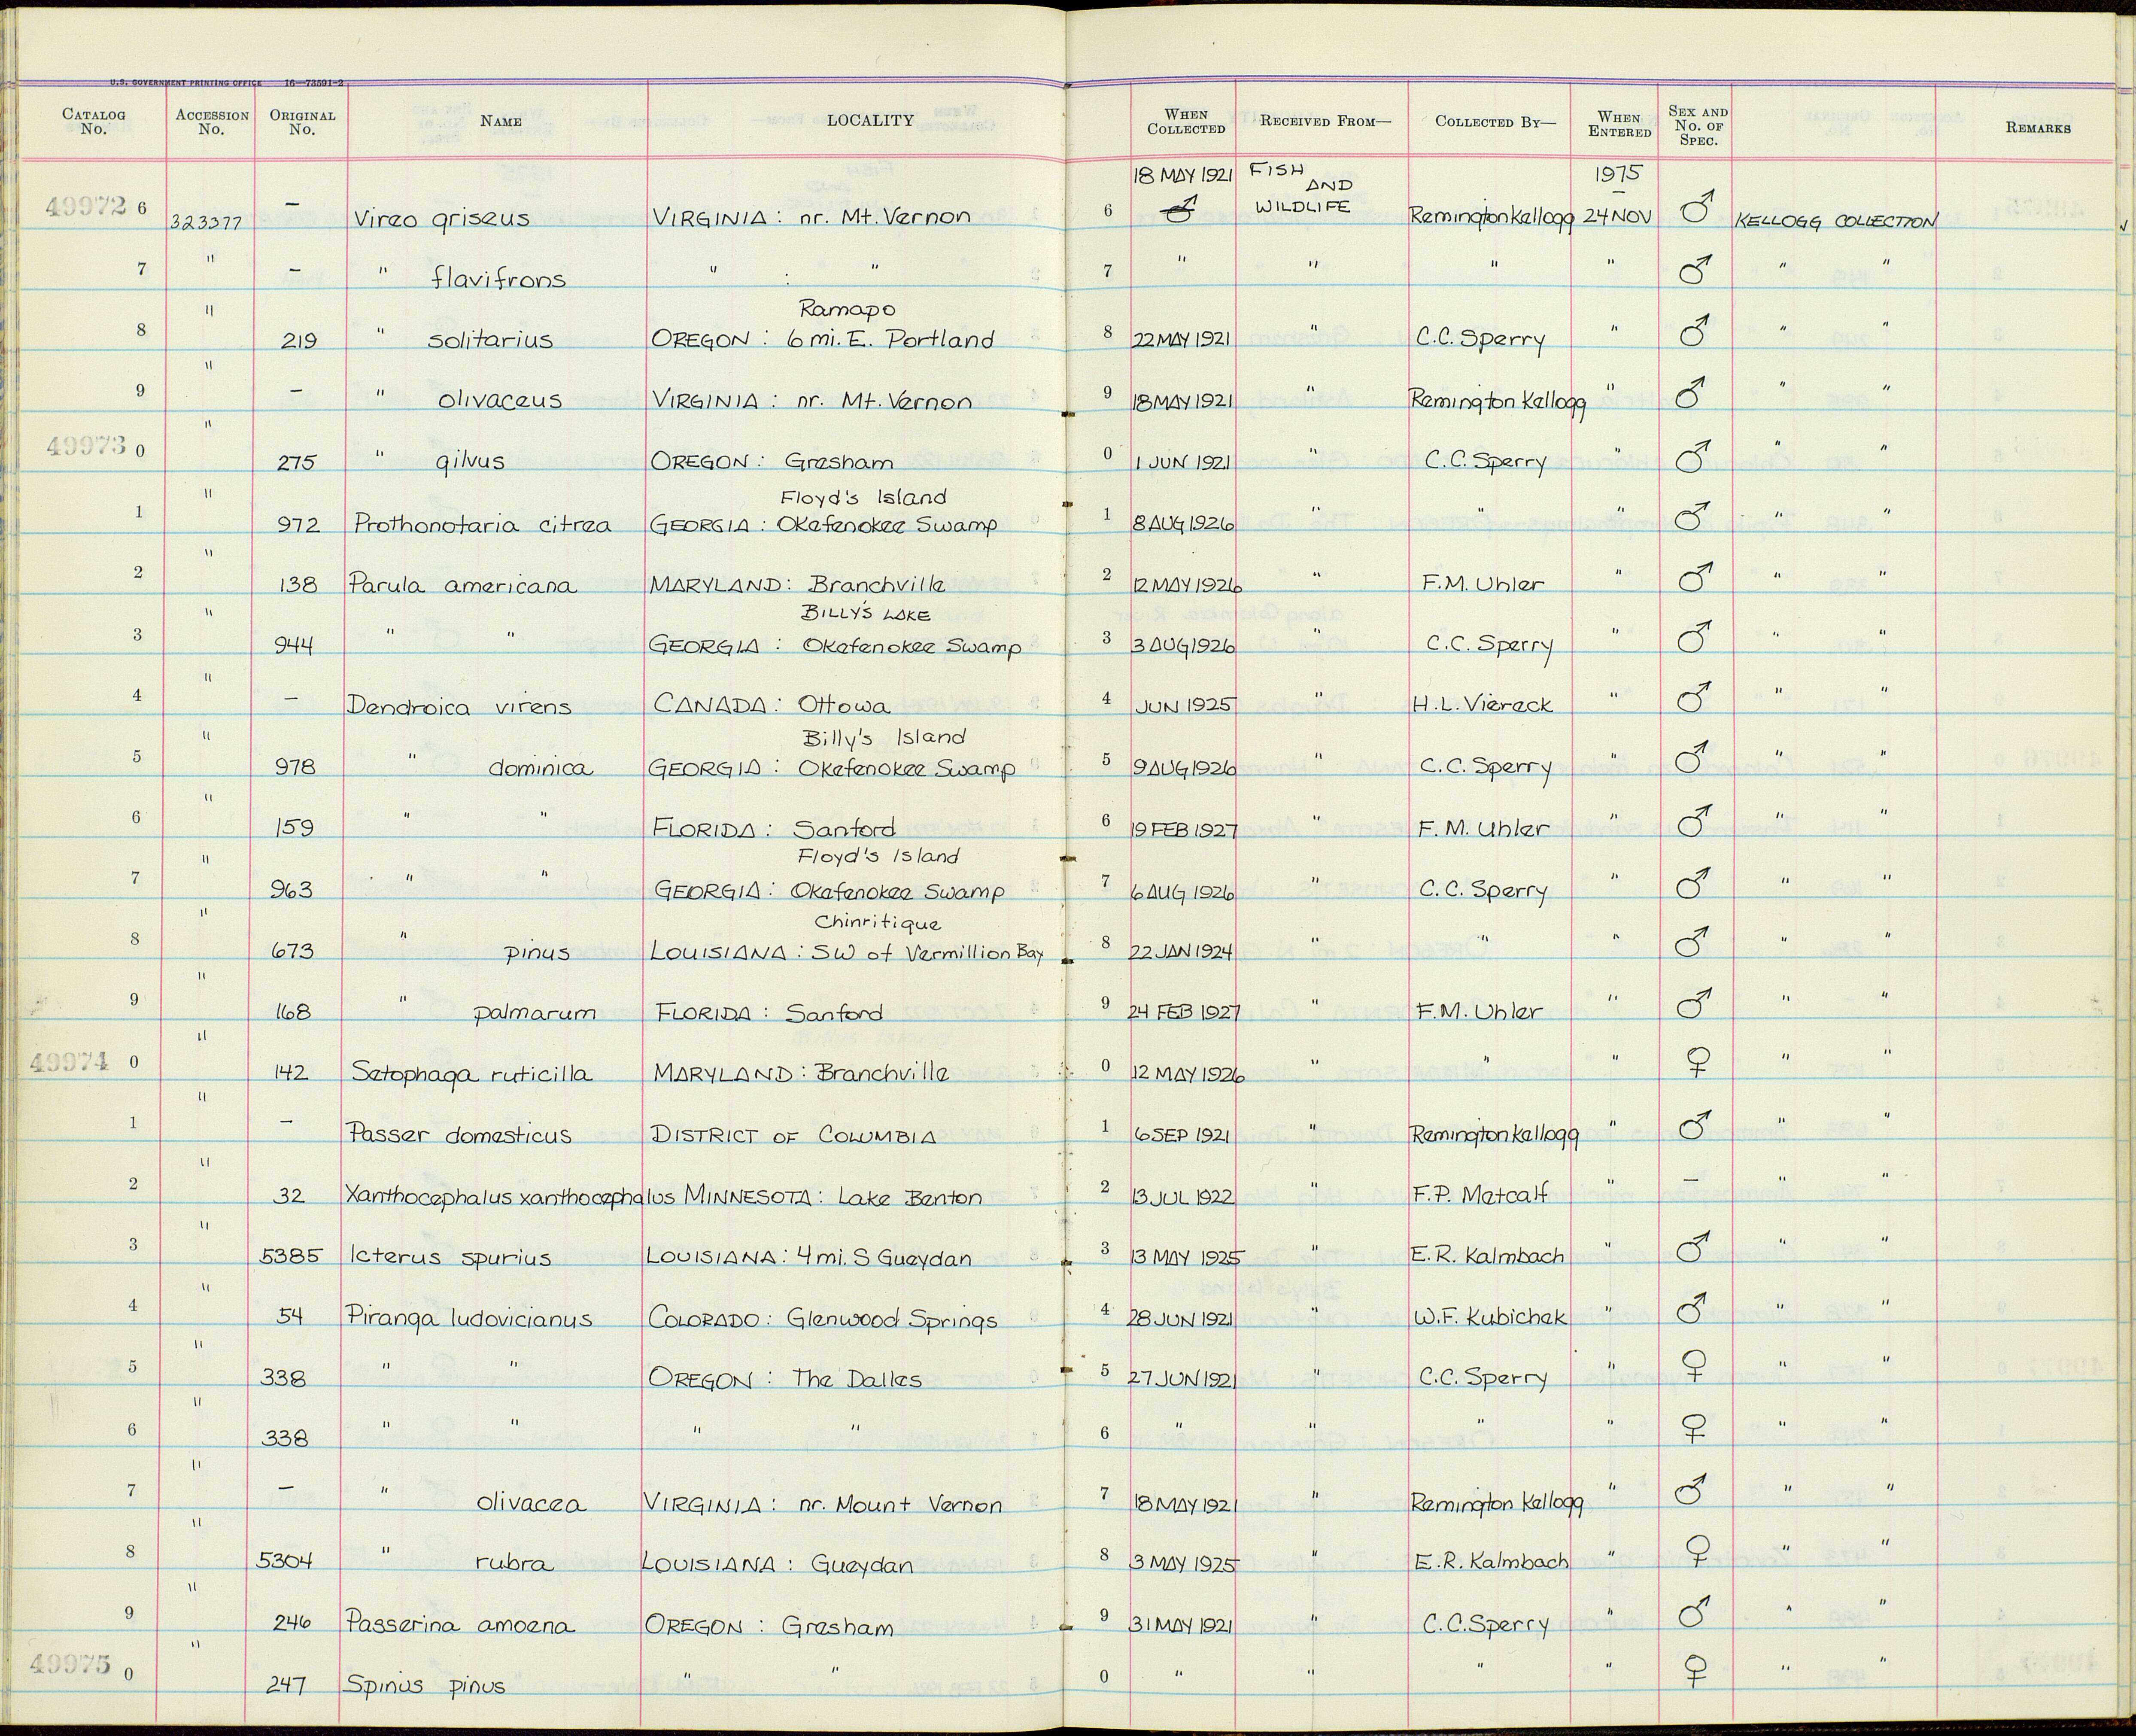Click the collected date "1 JUN 1921"
2136x1736 pixels.
(x=1181, y=462)
